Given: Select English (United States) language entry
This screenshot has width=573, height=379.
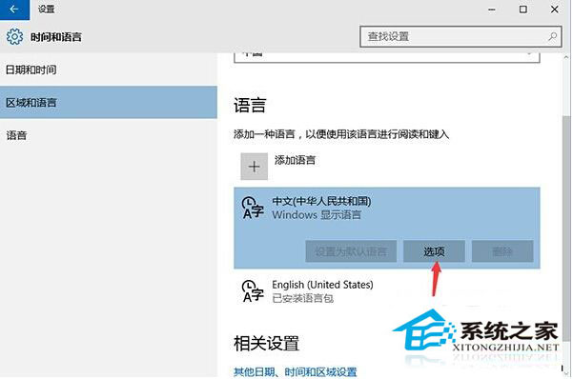Looking at the screenshot, I should 387,291.
